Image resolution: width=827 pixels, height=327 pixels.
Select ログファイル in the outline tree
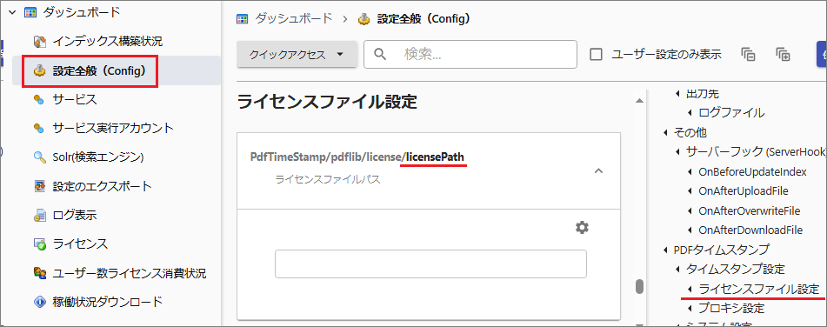click(x=731, y=112)
